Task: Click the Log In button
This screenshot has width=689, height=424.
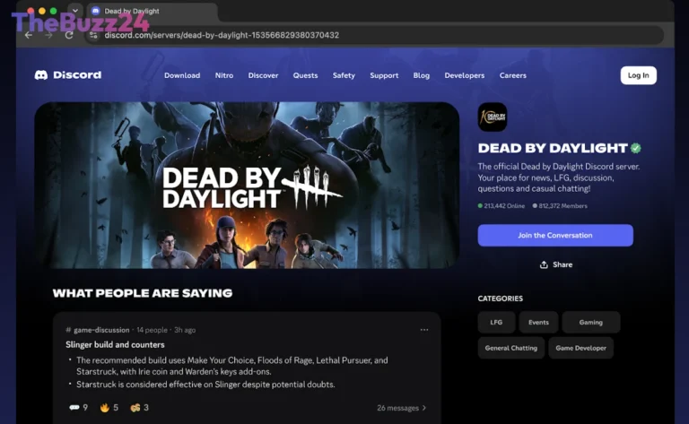Action: coord(639,75)
